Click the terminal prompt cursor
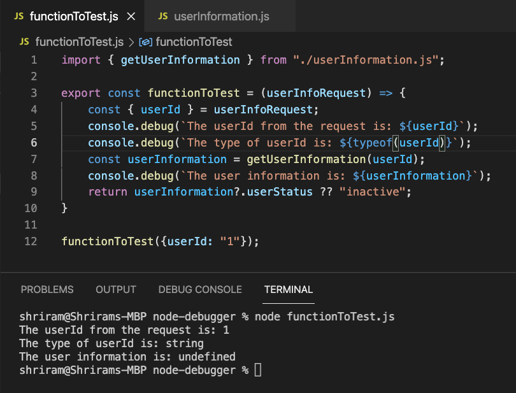Viewport: 516px width, 393px height. (257, 370)
